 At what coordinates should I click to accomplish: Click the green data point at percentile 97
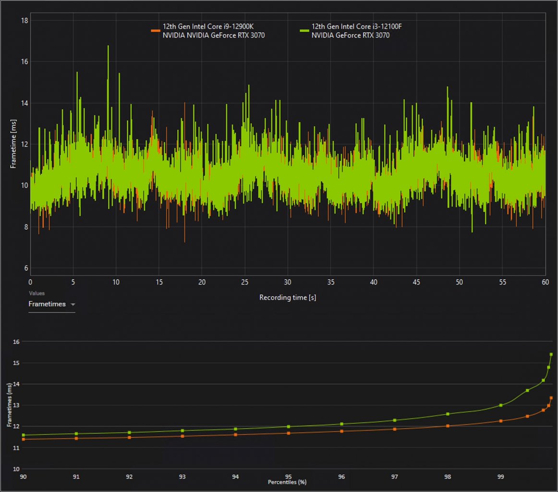tap(395, 420)
